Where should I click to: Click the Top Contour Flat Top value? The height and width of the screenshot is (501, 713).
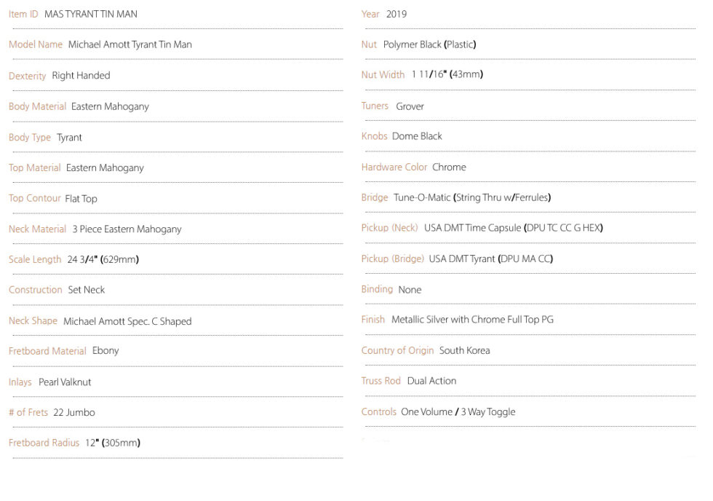point(81,199)
